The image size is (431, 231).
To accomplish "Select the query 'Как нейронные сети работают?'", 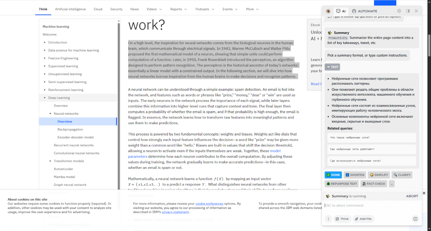I will (372, 149).
